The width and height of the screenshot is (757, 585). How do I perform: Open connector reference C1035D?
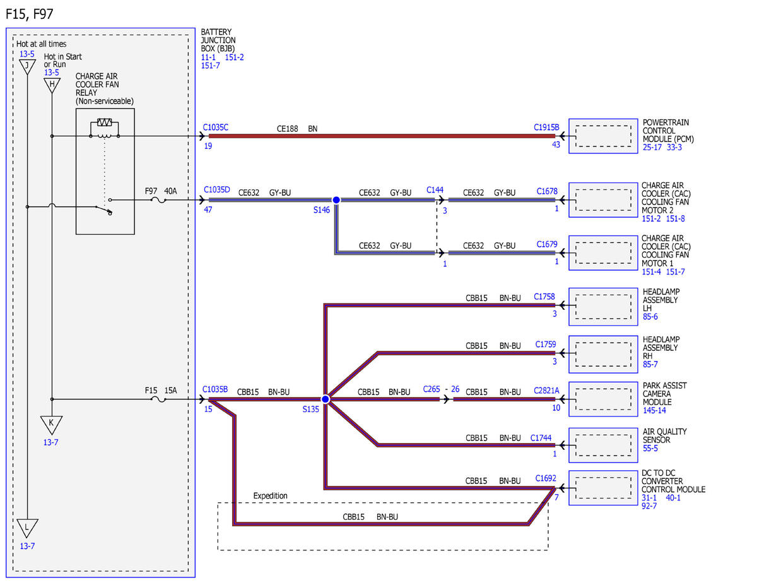217,189
